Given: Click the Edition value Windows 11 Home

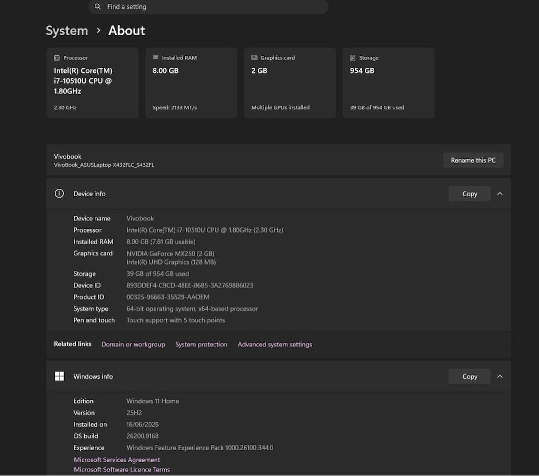Looking at the screenshot, I should [153, 401].
